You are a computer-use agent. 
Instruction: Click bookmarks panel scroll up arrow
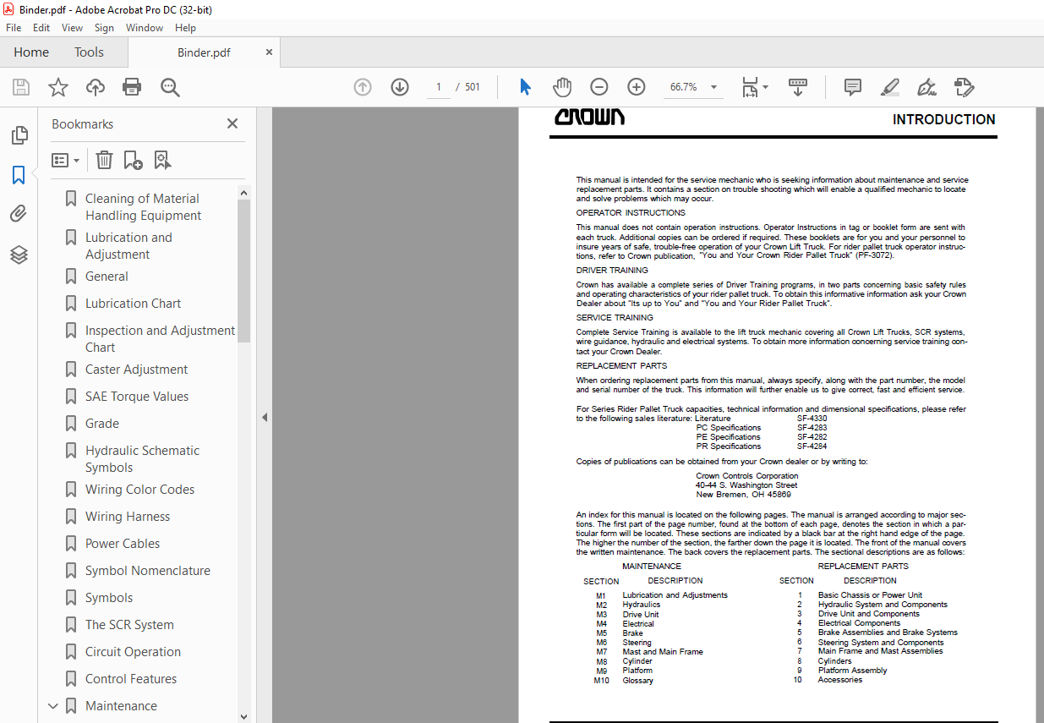point(244,193)
